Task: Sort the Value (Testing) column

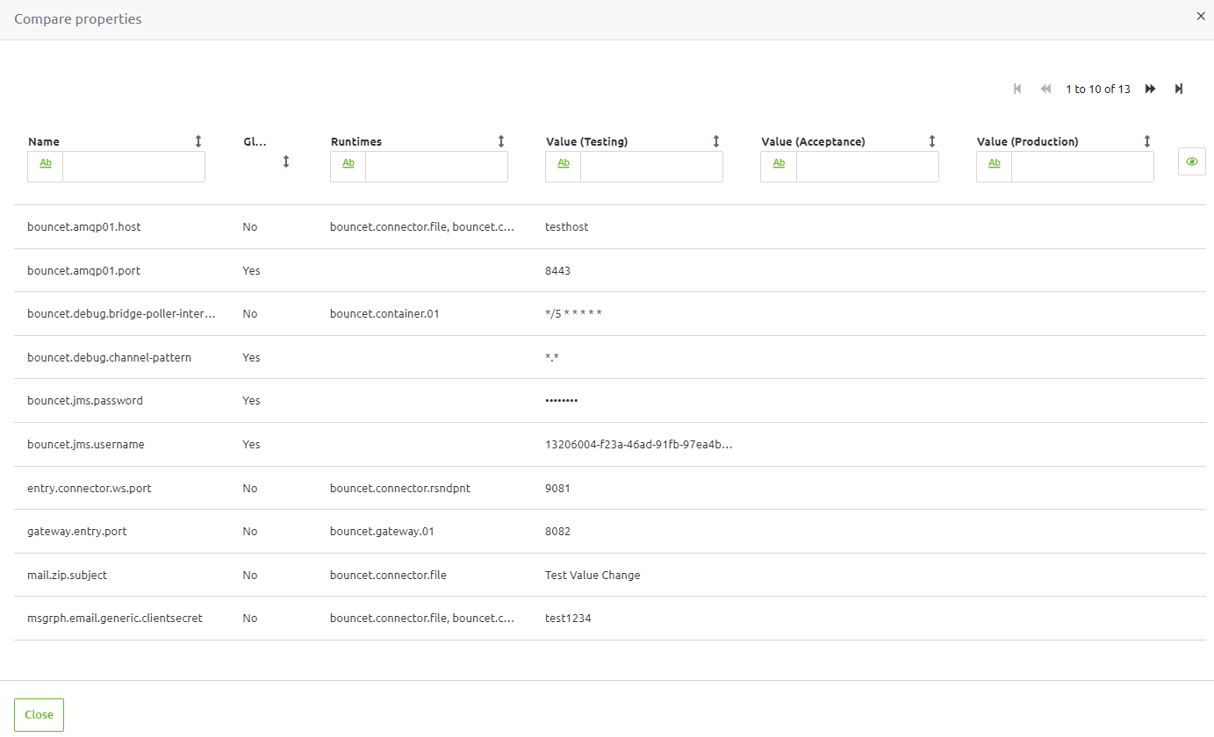Action: pos(716,140)
